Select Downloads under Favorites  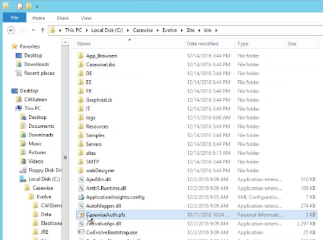36,64
